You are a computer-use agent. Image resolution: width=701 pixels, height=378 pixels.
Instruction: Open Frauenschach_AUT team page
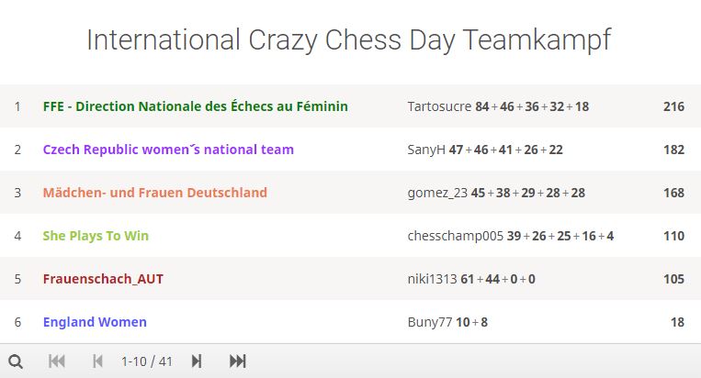click(103, 279)
